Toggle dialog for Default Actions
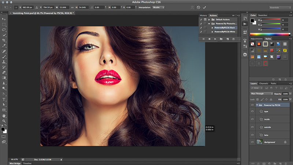293x165 pixels. (205, 19)
